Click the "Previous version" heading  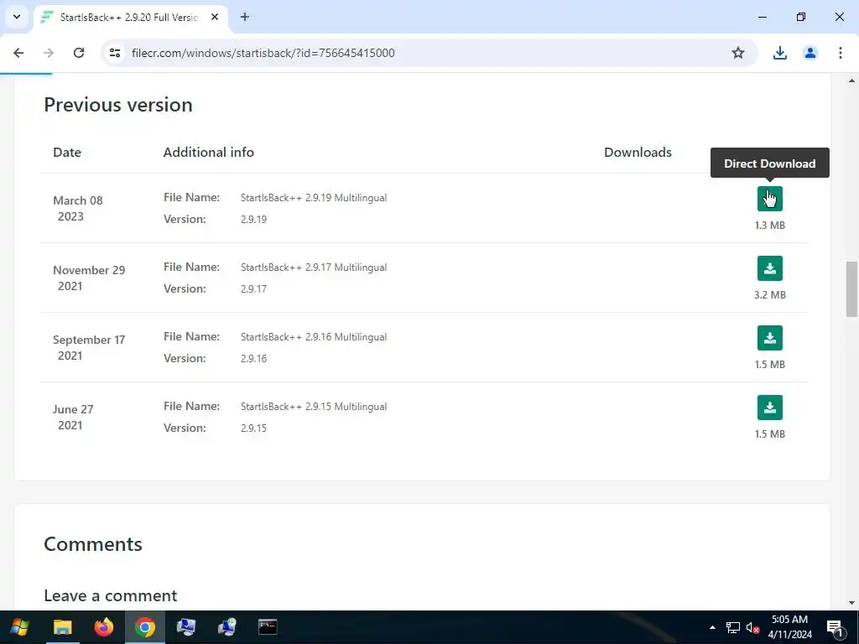tap(118, 105)
